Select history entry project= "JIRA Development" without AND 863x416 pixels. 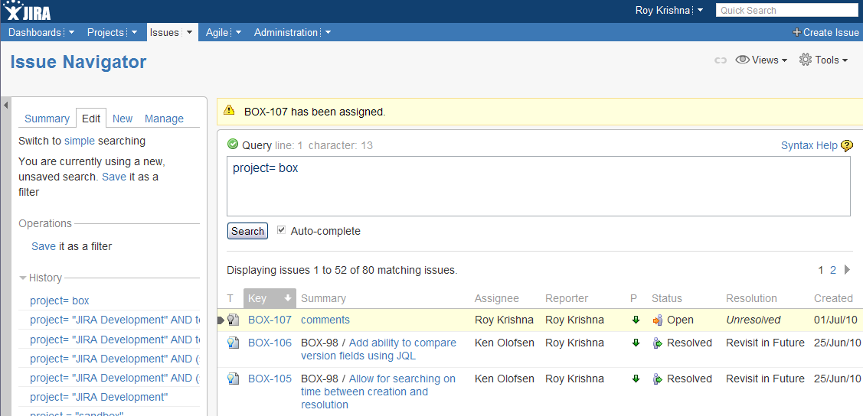coord(99,397)
